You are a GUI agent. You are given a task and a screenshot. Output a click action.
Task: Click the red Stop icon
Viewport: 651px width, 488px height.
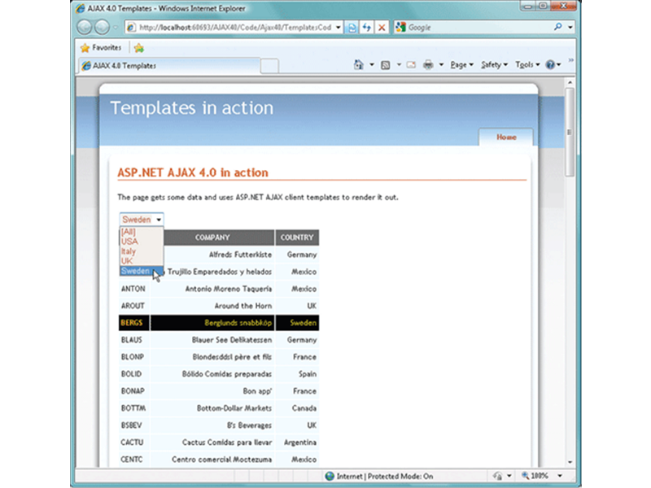coord(382,28)
